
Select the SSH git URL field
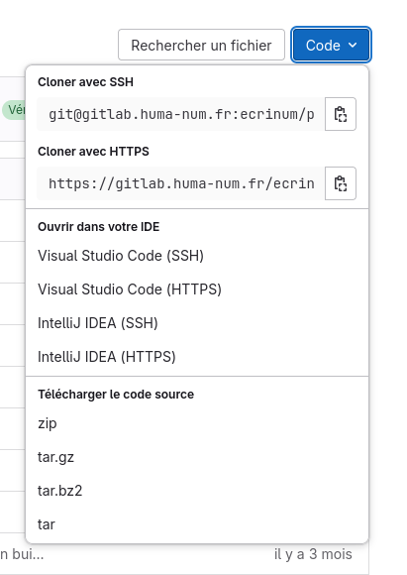click(x=181, y=114)
